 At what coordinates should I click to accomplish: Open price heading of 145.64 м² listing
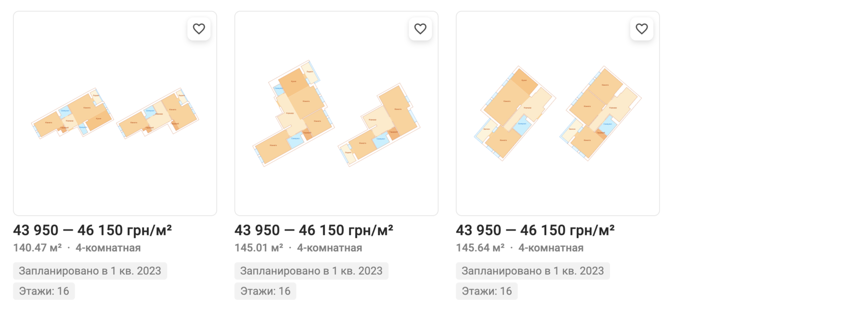[535, 231]
